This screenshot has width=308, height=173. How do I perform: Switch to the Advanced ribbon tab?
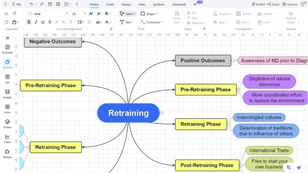pos(179,4)
